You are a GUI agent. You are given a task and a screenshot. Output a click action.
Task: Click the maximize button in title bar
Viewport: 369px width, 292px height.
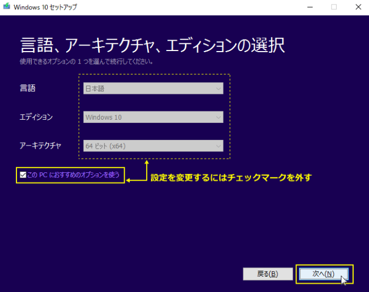tap(334, 7)
